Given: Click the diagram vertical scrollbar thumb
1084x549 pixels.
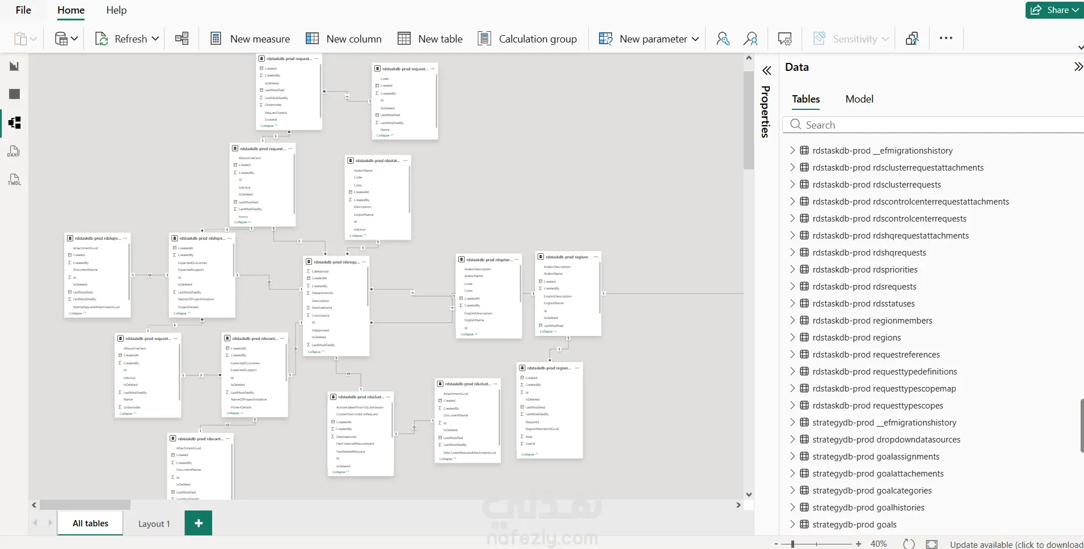Looking at the screenshot, I should pos(749,120).
